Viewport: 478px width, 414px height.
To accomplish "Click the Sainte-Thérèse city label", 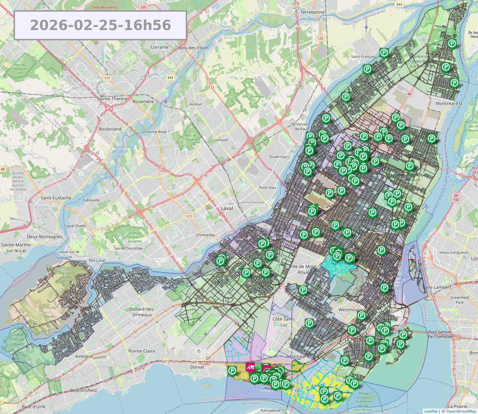I will click(x=112, y=99).
